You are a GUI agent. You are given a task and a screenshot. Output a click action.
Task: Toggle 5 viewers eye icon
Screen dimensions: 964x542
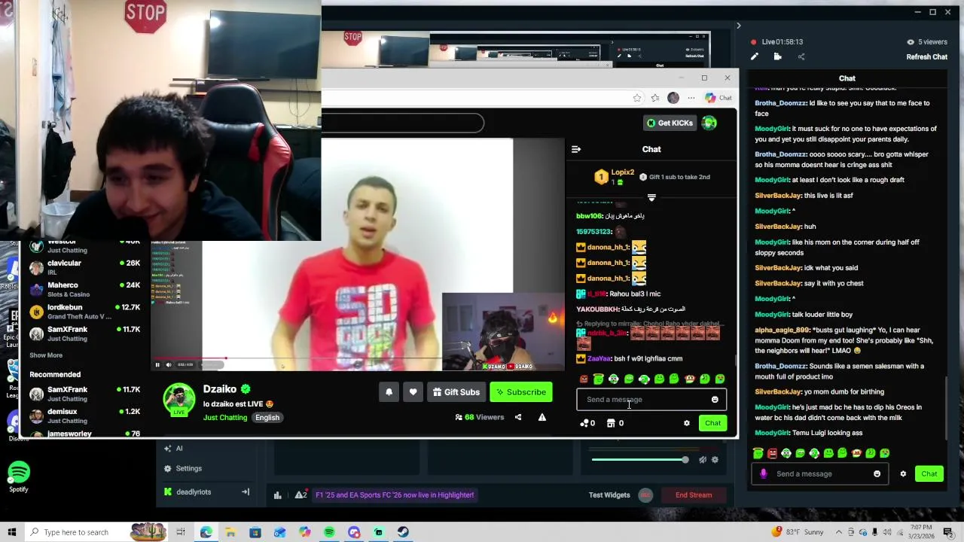(x=911, y=42)
